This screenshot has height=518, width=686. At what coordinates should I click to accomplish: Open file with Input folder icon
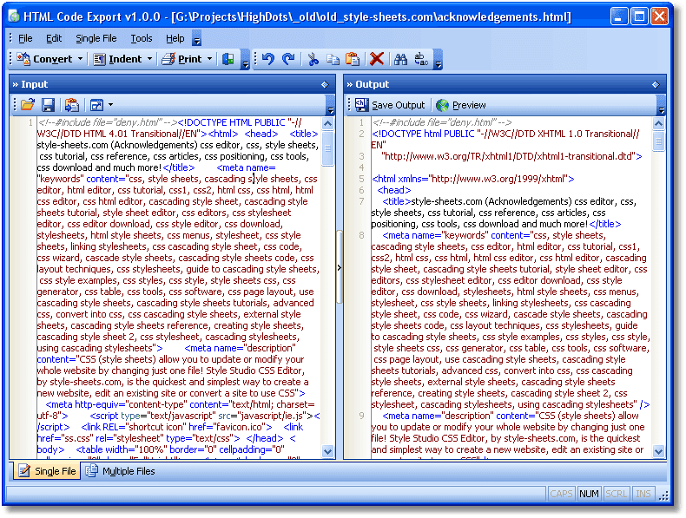(x=28, y=105)
